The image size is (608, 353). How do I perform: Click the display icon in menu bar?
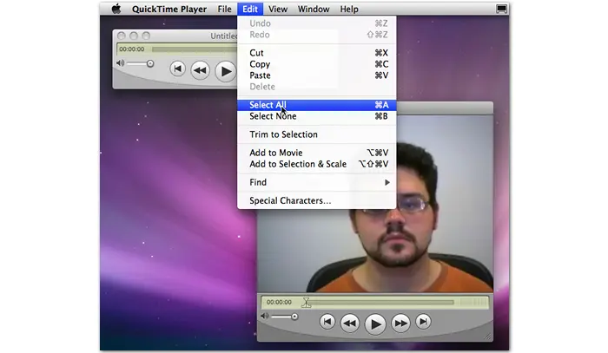coord(501,9)
